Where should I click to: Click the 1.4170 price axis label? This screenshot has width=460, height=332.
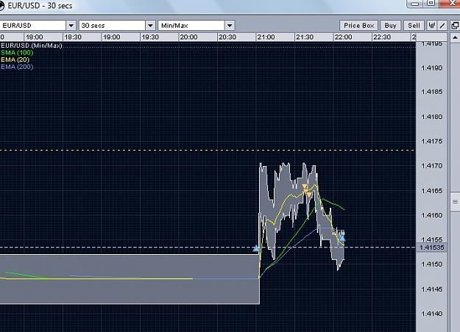(x=431, y=166)
